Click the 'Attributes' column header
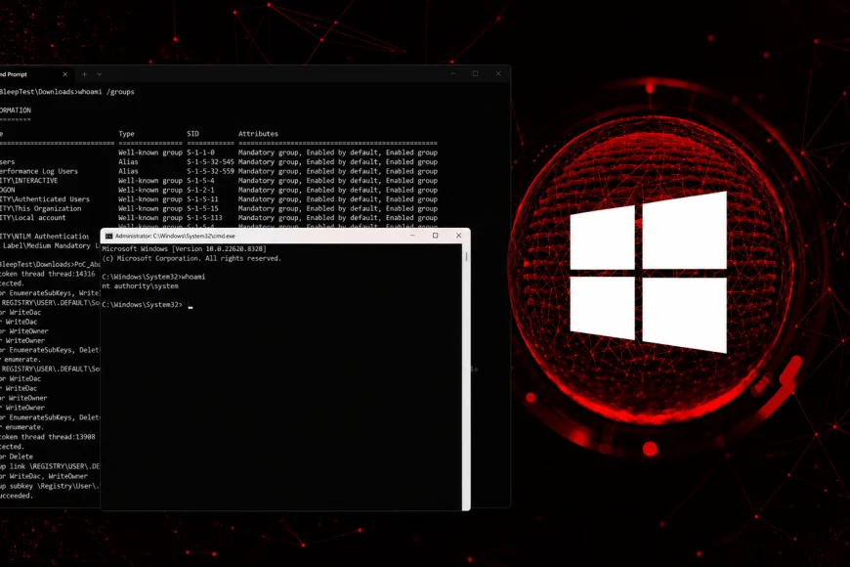 coord(258,134)
